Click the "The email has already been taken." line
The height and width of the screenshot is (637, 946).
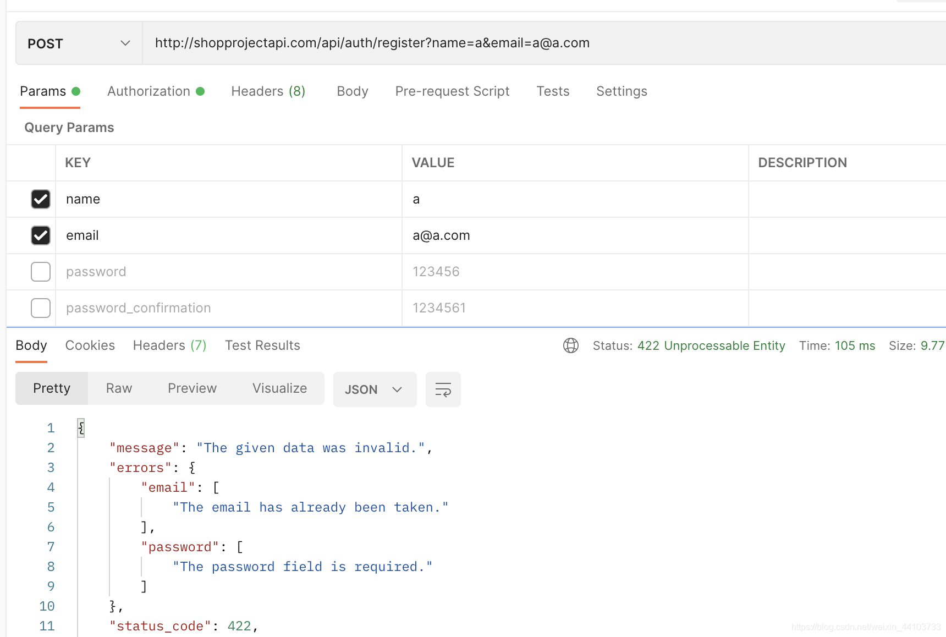click(311, 507)
